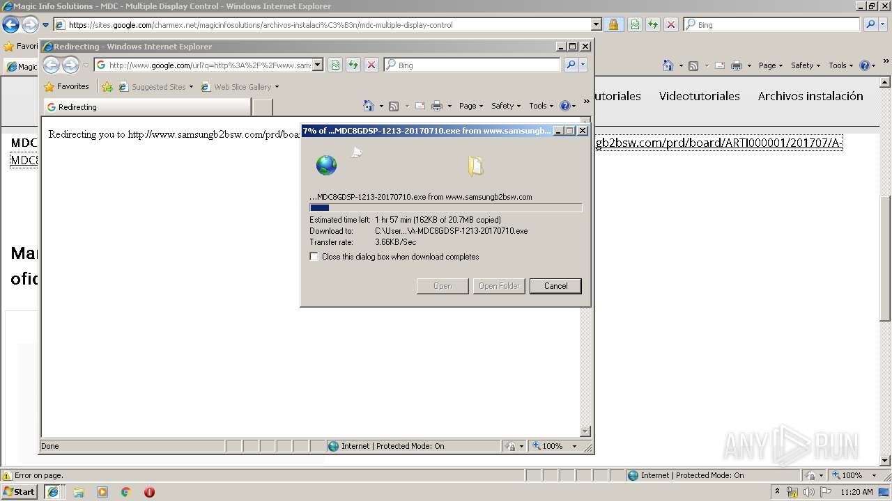This screenshot has height=501, width=892.
Task: Click the volume speaker tray icon
Action: tap(808, 492)
